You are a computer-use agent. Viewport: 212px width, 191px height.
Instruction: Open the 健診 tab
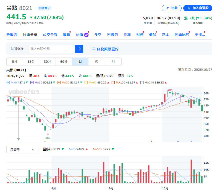pyautogui.click(x=153, y=35)
